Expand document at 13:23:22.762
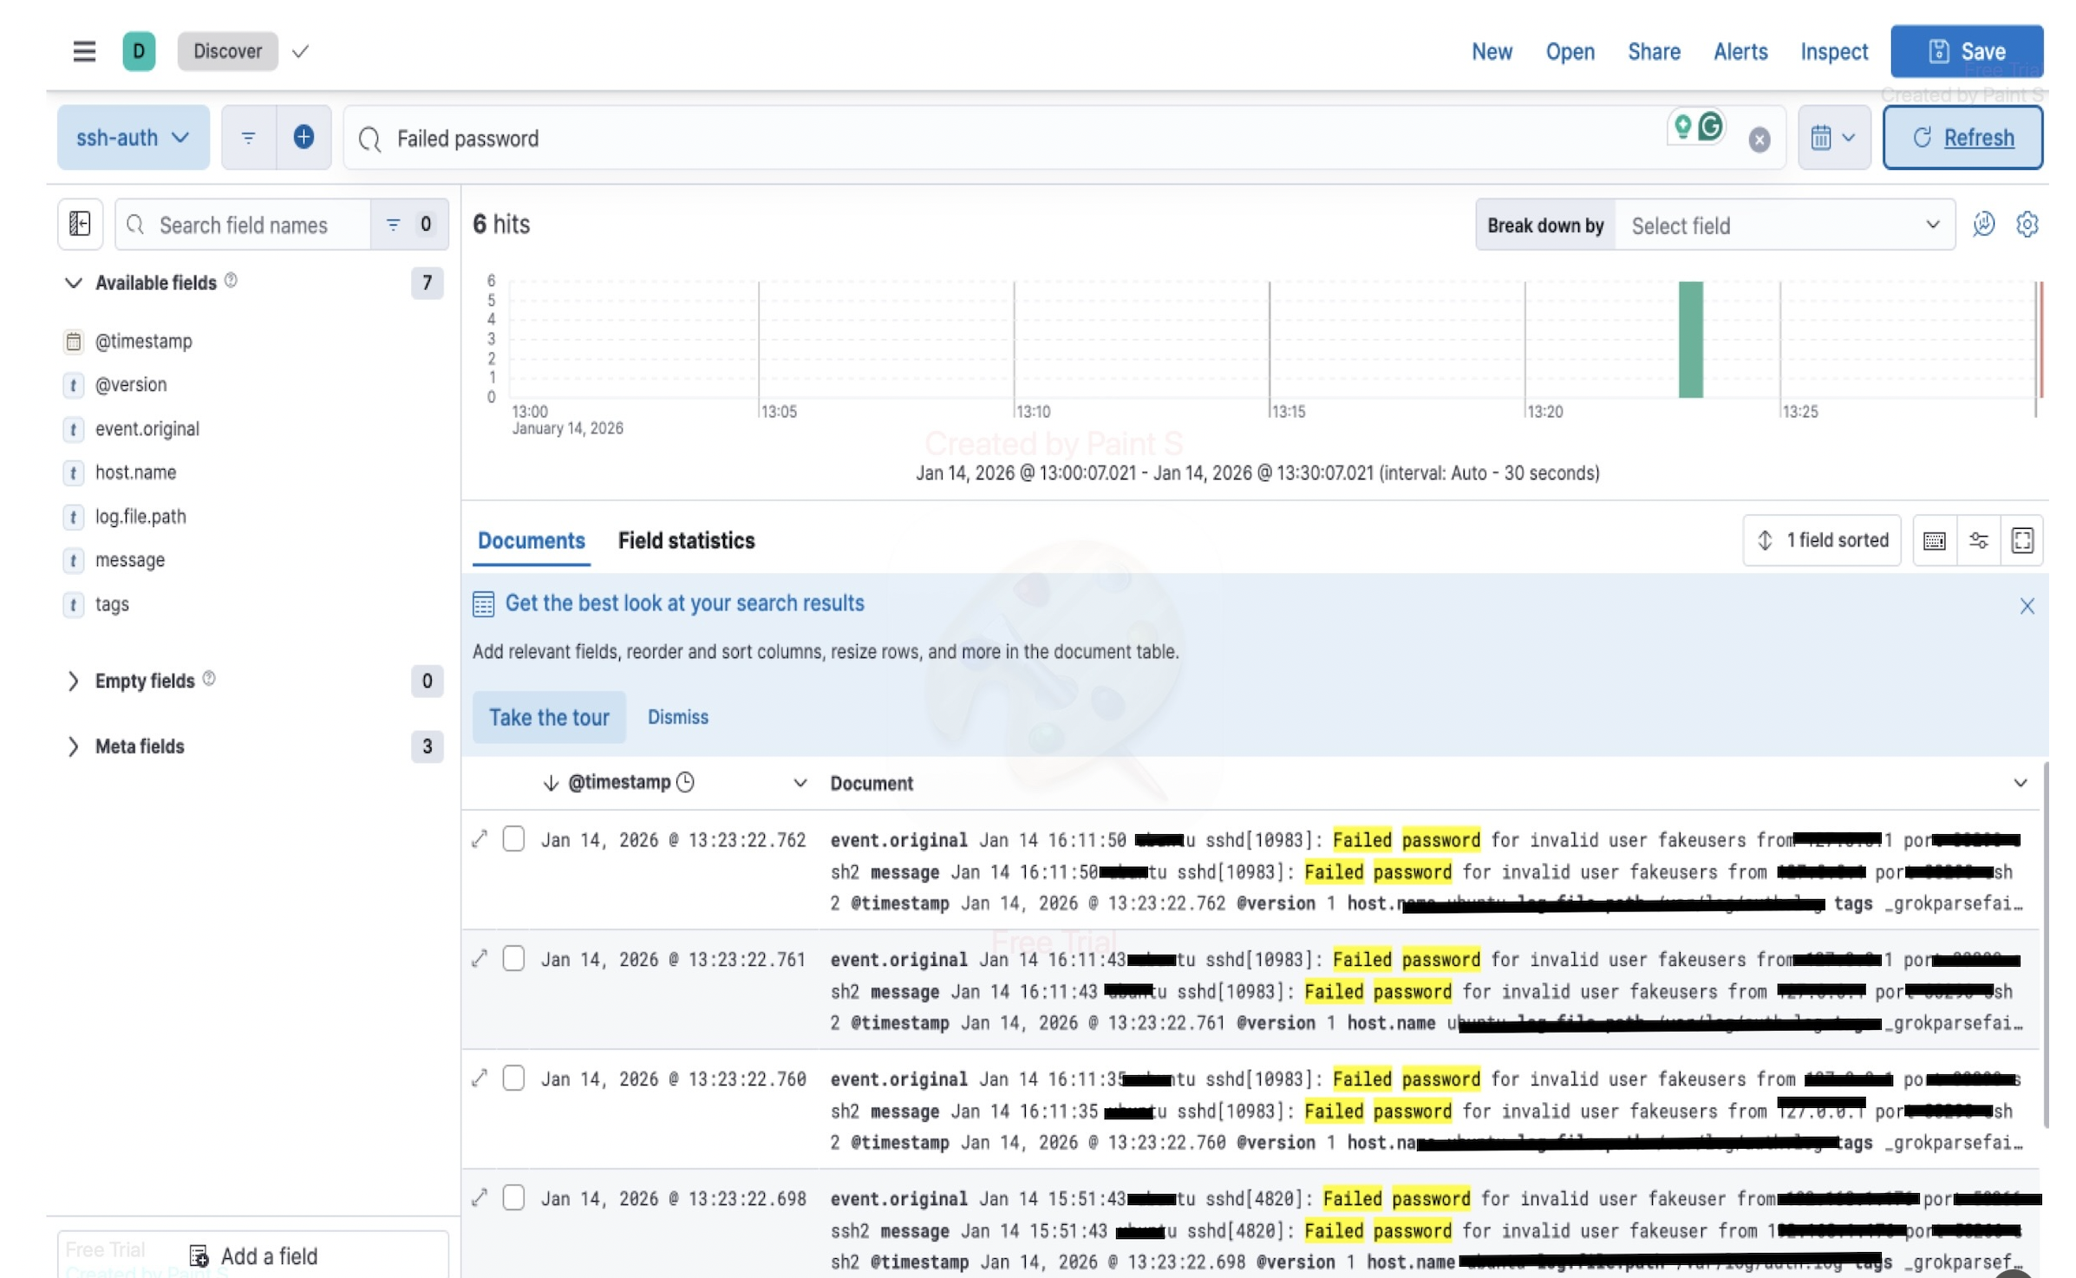This screenshot has height=1278, width=2076. click(480, 839)
